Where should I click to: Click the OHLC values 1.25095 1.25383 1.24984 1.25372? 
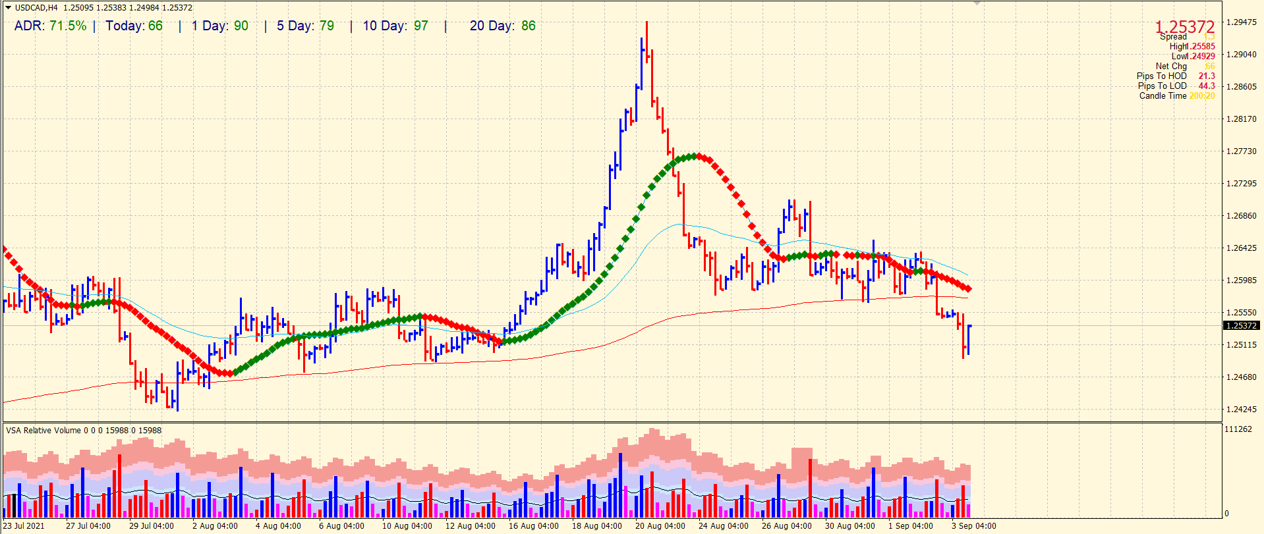[128, 8]
